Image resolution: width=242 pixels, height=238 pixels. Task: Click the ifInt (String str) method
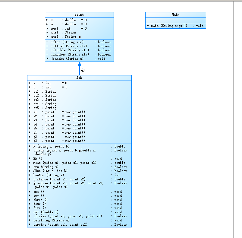pyautogui.click(x=79, y=42)
